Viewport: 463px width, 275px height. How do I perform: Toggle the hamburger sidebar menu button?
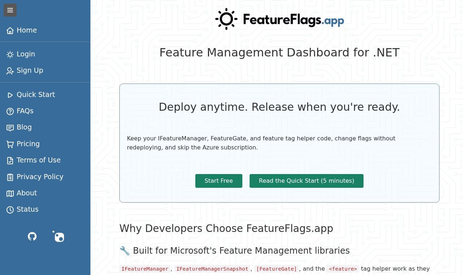(10, 10)
